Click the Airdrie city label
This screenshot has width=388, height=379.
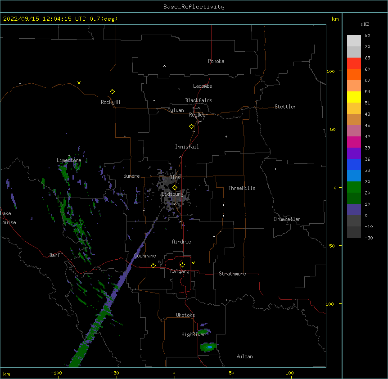point(182,242)
